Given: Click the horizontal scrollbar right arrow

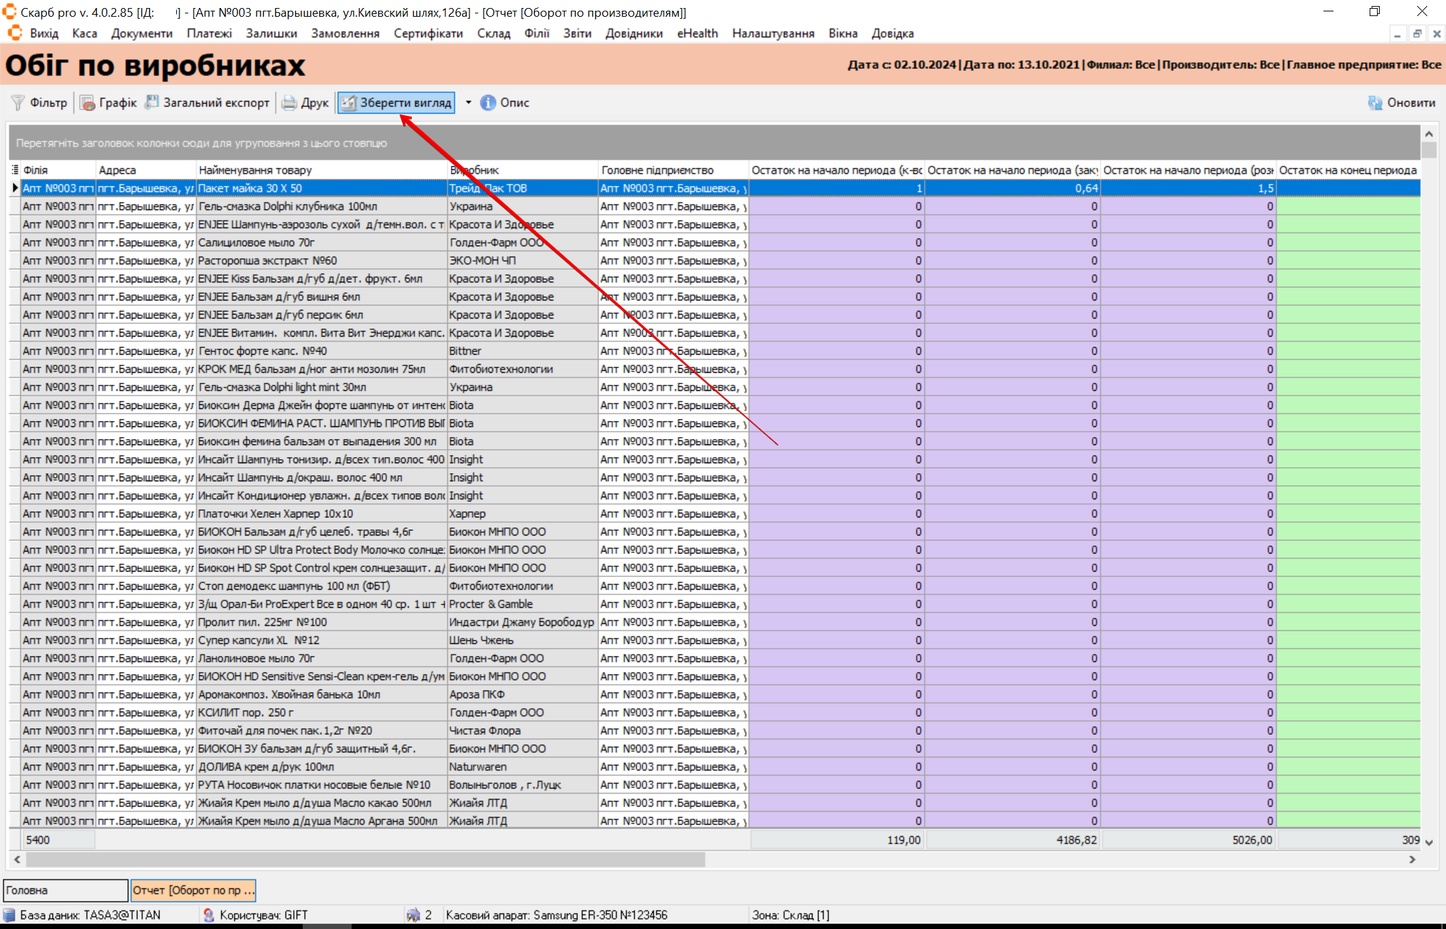Looking at the screenshot, I should click(x=1412, y=859).
